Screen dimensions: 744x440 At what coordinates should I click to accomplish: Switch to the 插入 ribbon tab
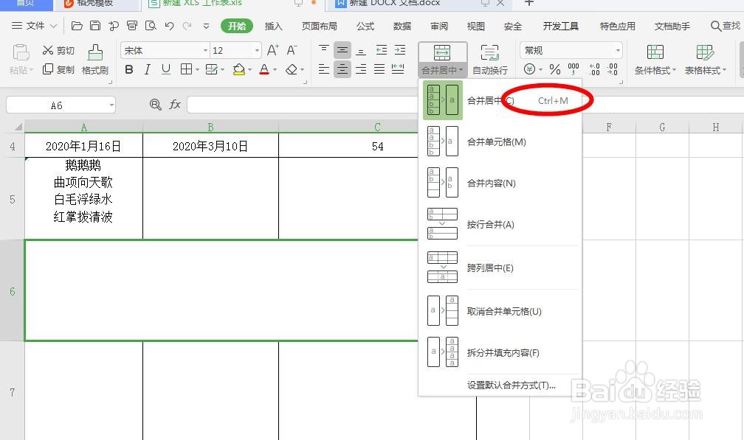pyautogui.click(x=274, y=26)
